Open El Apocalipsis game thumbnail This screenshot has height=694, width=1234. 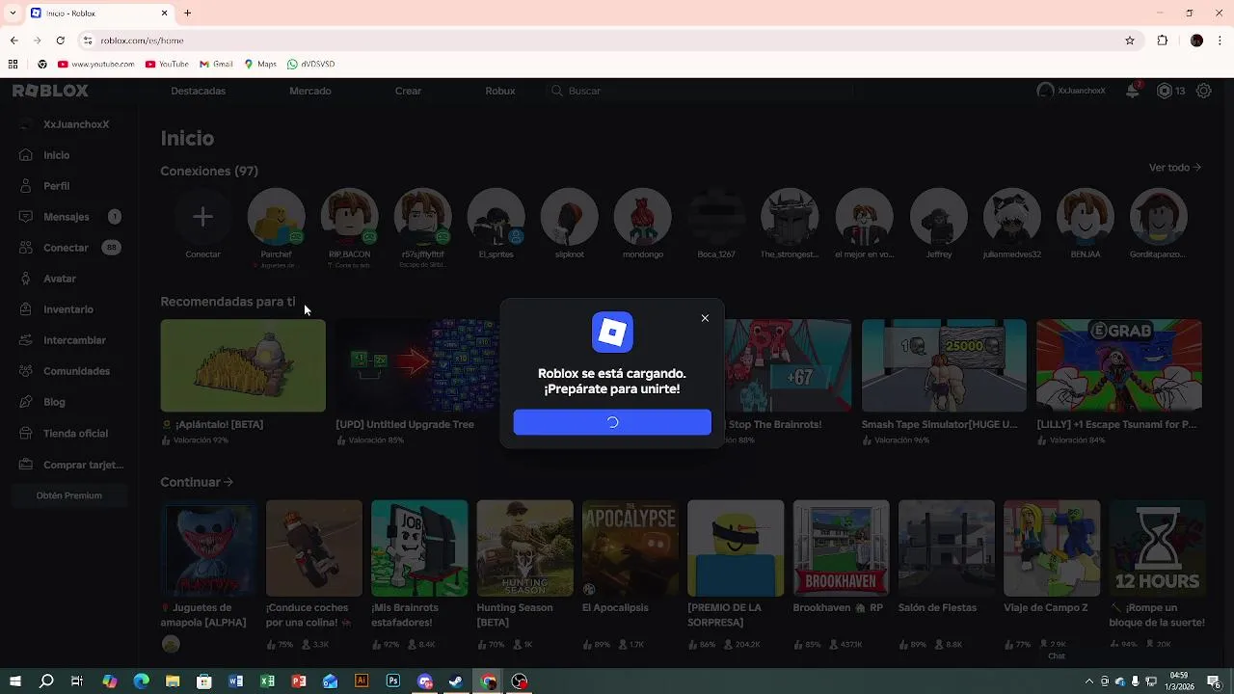(630, 547)
